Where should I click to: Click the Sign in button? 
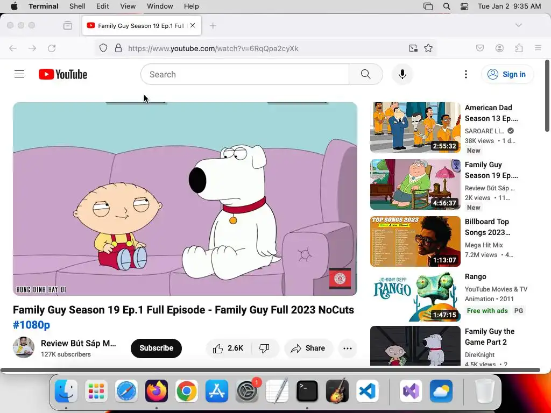(x=507, y=74)
